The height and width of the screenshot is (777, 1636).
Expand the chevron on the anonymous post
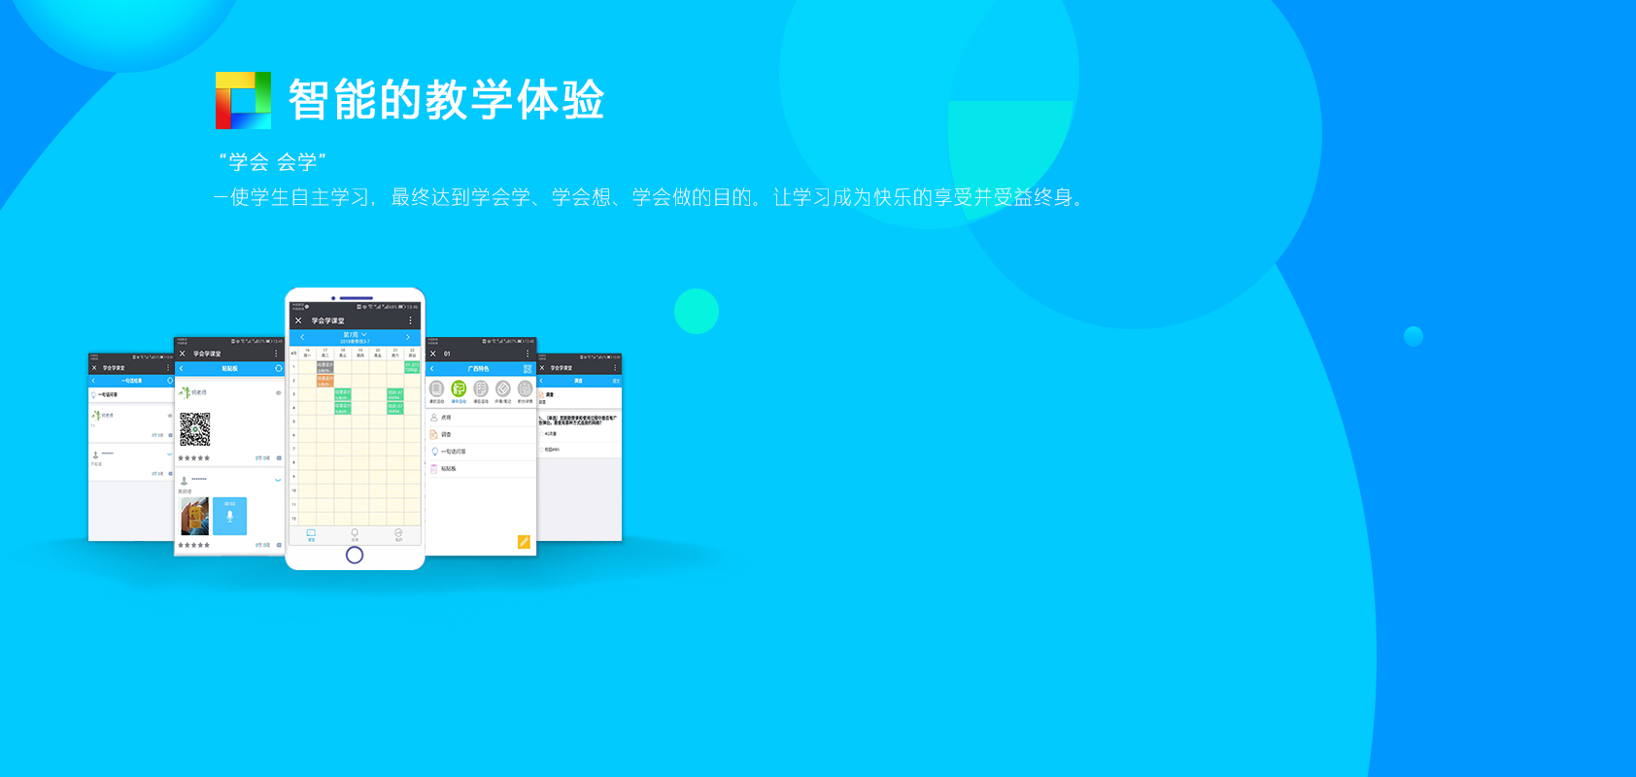[x=278, y=480]
